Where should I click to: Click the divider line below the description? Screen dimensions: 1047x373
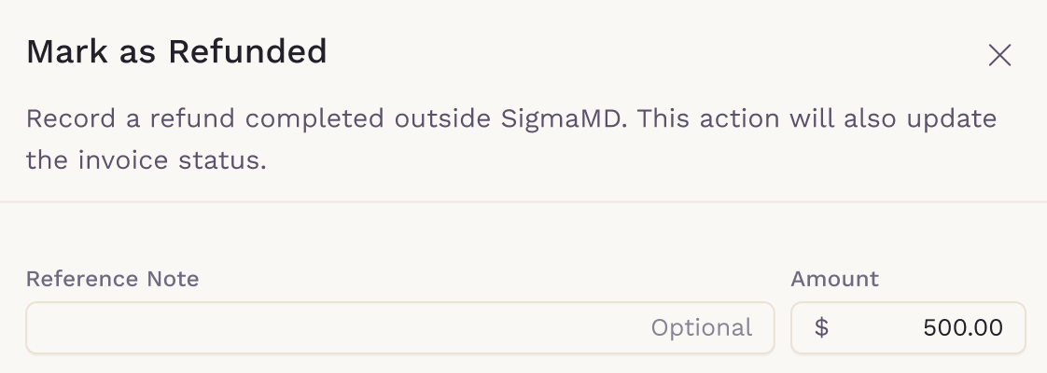(523, 201)
